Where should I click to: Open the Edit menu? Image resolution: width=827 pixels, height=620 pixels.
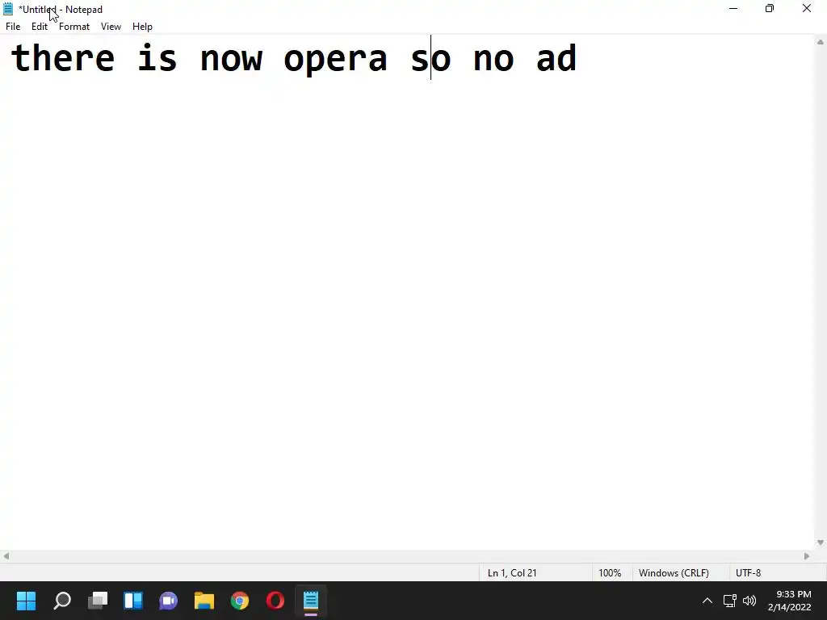(40, 27)
